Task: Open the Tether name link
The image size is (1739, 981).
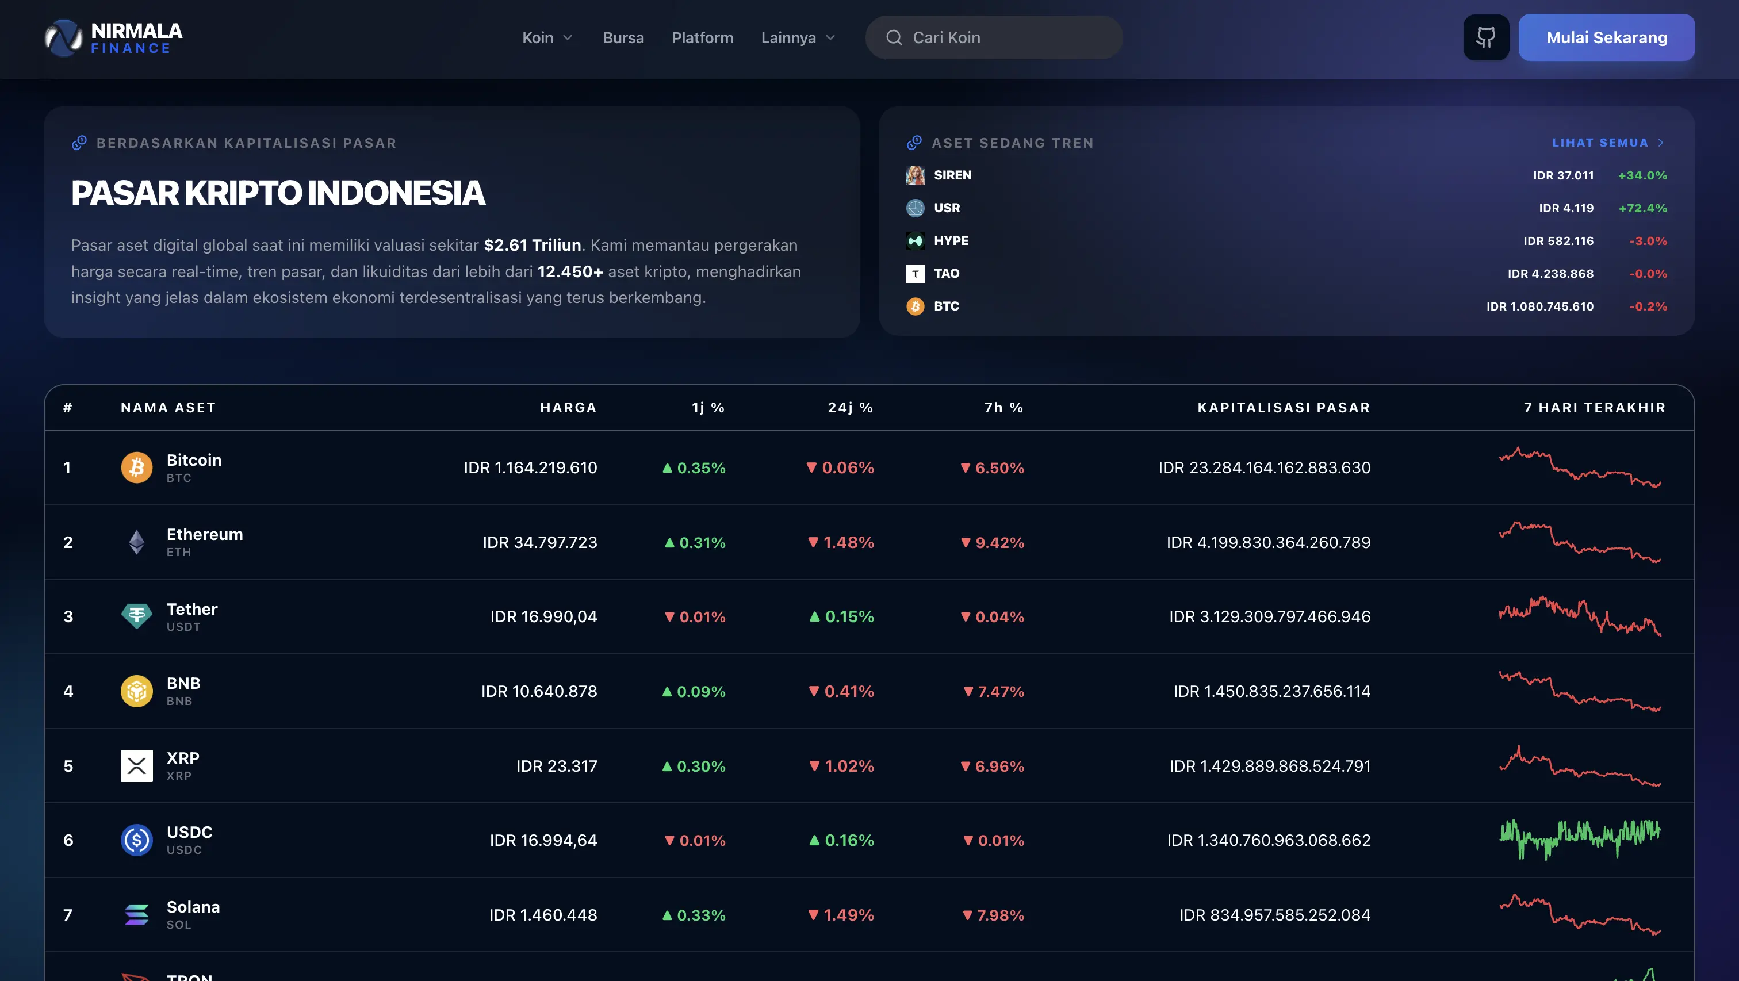Action: click(191, 610)
